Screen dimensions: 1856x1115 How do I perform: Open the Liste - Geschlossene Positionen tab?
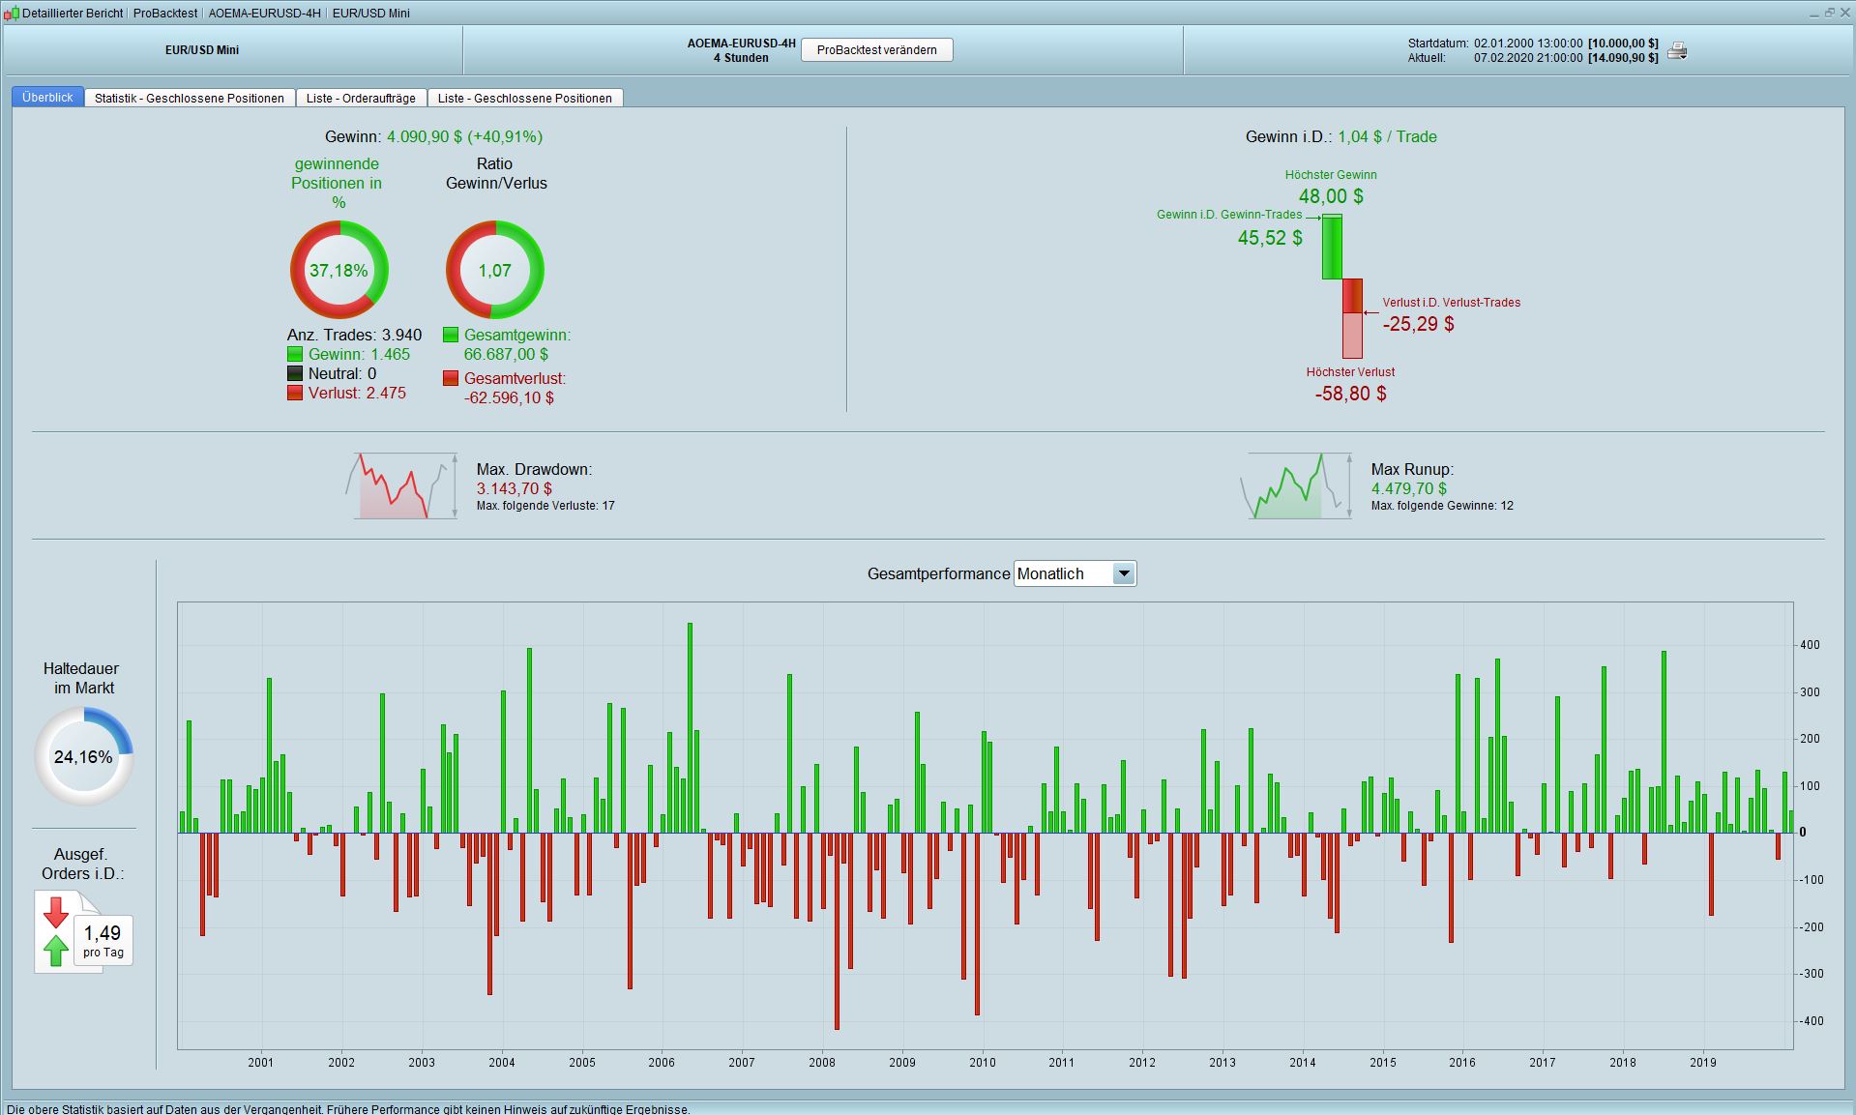click(525, 98)
